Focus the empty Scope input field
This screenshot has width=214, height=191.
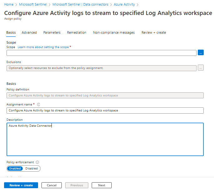coord(101,53)
